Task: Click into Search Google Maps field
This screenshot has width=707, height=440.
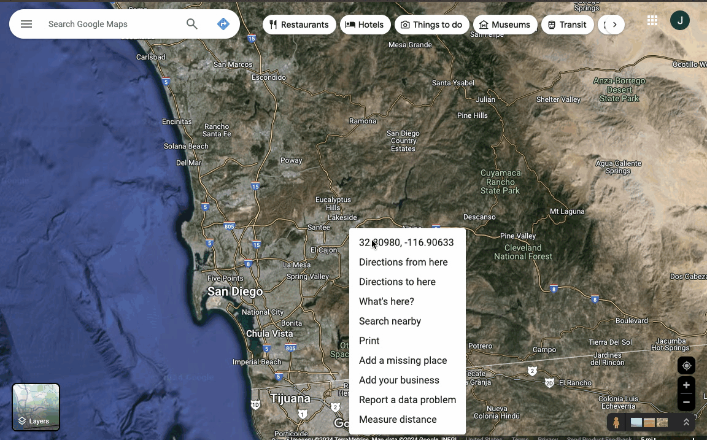Action: [113, 24]
